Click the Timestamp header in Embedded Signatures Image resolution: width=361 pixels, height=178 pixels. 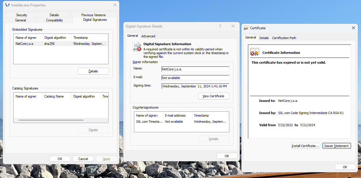(90, 38)
